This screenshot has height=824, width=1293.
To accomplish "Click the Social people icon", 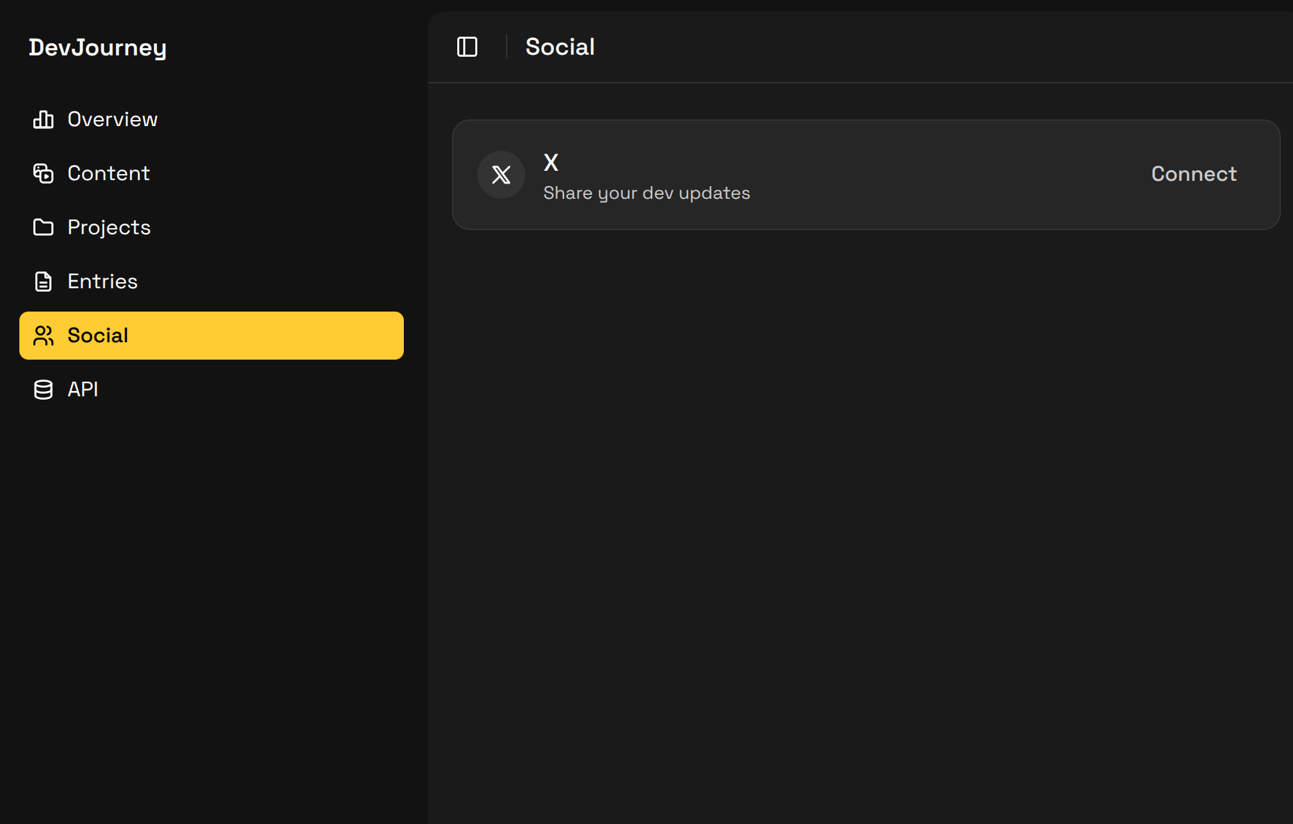I will pyautogui.click(x=43, y=336).
